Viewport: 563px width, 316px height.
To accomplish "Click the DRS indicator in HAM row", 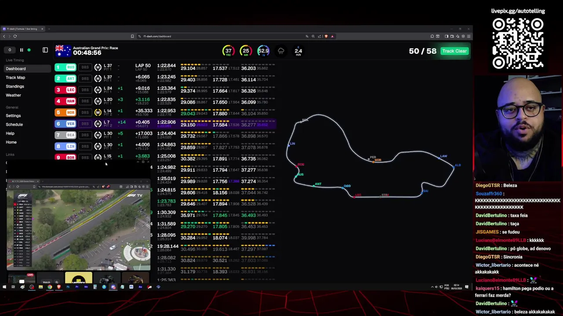I will (x=85, y=101).
